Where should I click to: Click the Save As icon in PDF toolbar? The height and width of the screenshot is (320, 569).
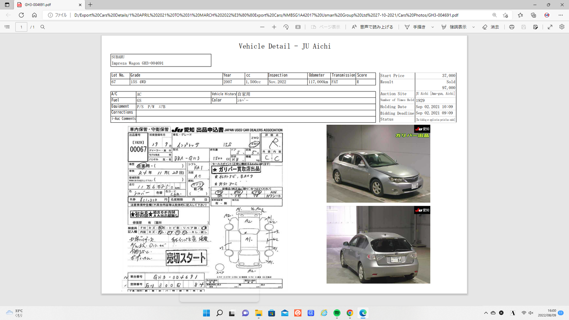(x=535, y=27)
